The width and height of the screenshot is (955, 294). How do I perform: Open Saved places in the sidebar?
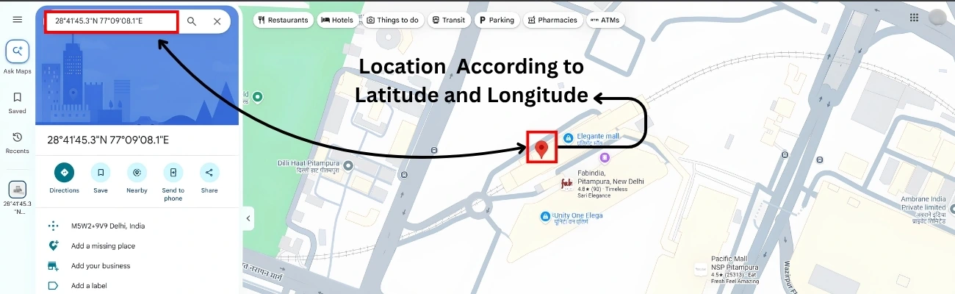tap(17, 102)
